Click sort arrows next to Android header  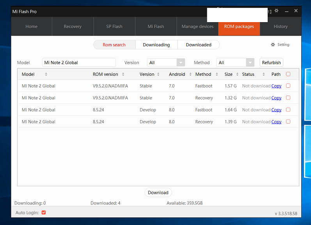point(190,74)
